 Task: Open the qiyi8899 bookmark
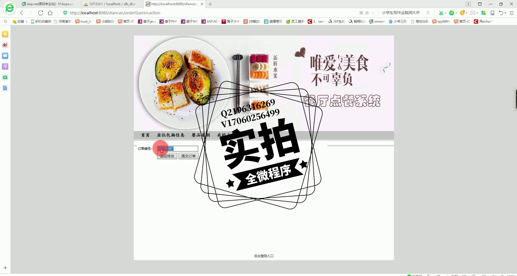(441, 21)
